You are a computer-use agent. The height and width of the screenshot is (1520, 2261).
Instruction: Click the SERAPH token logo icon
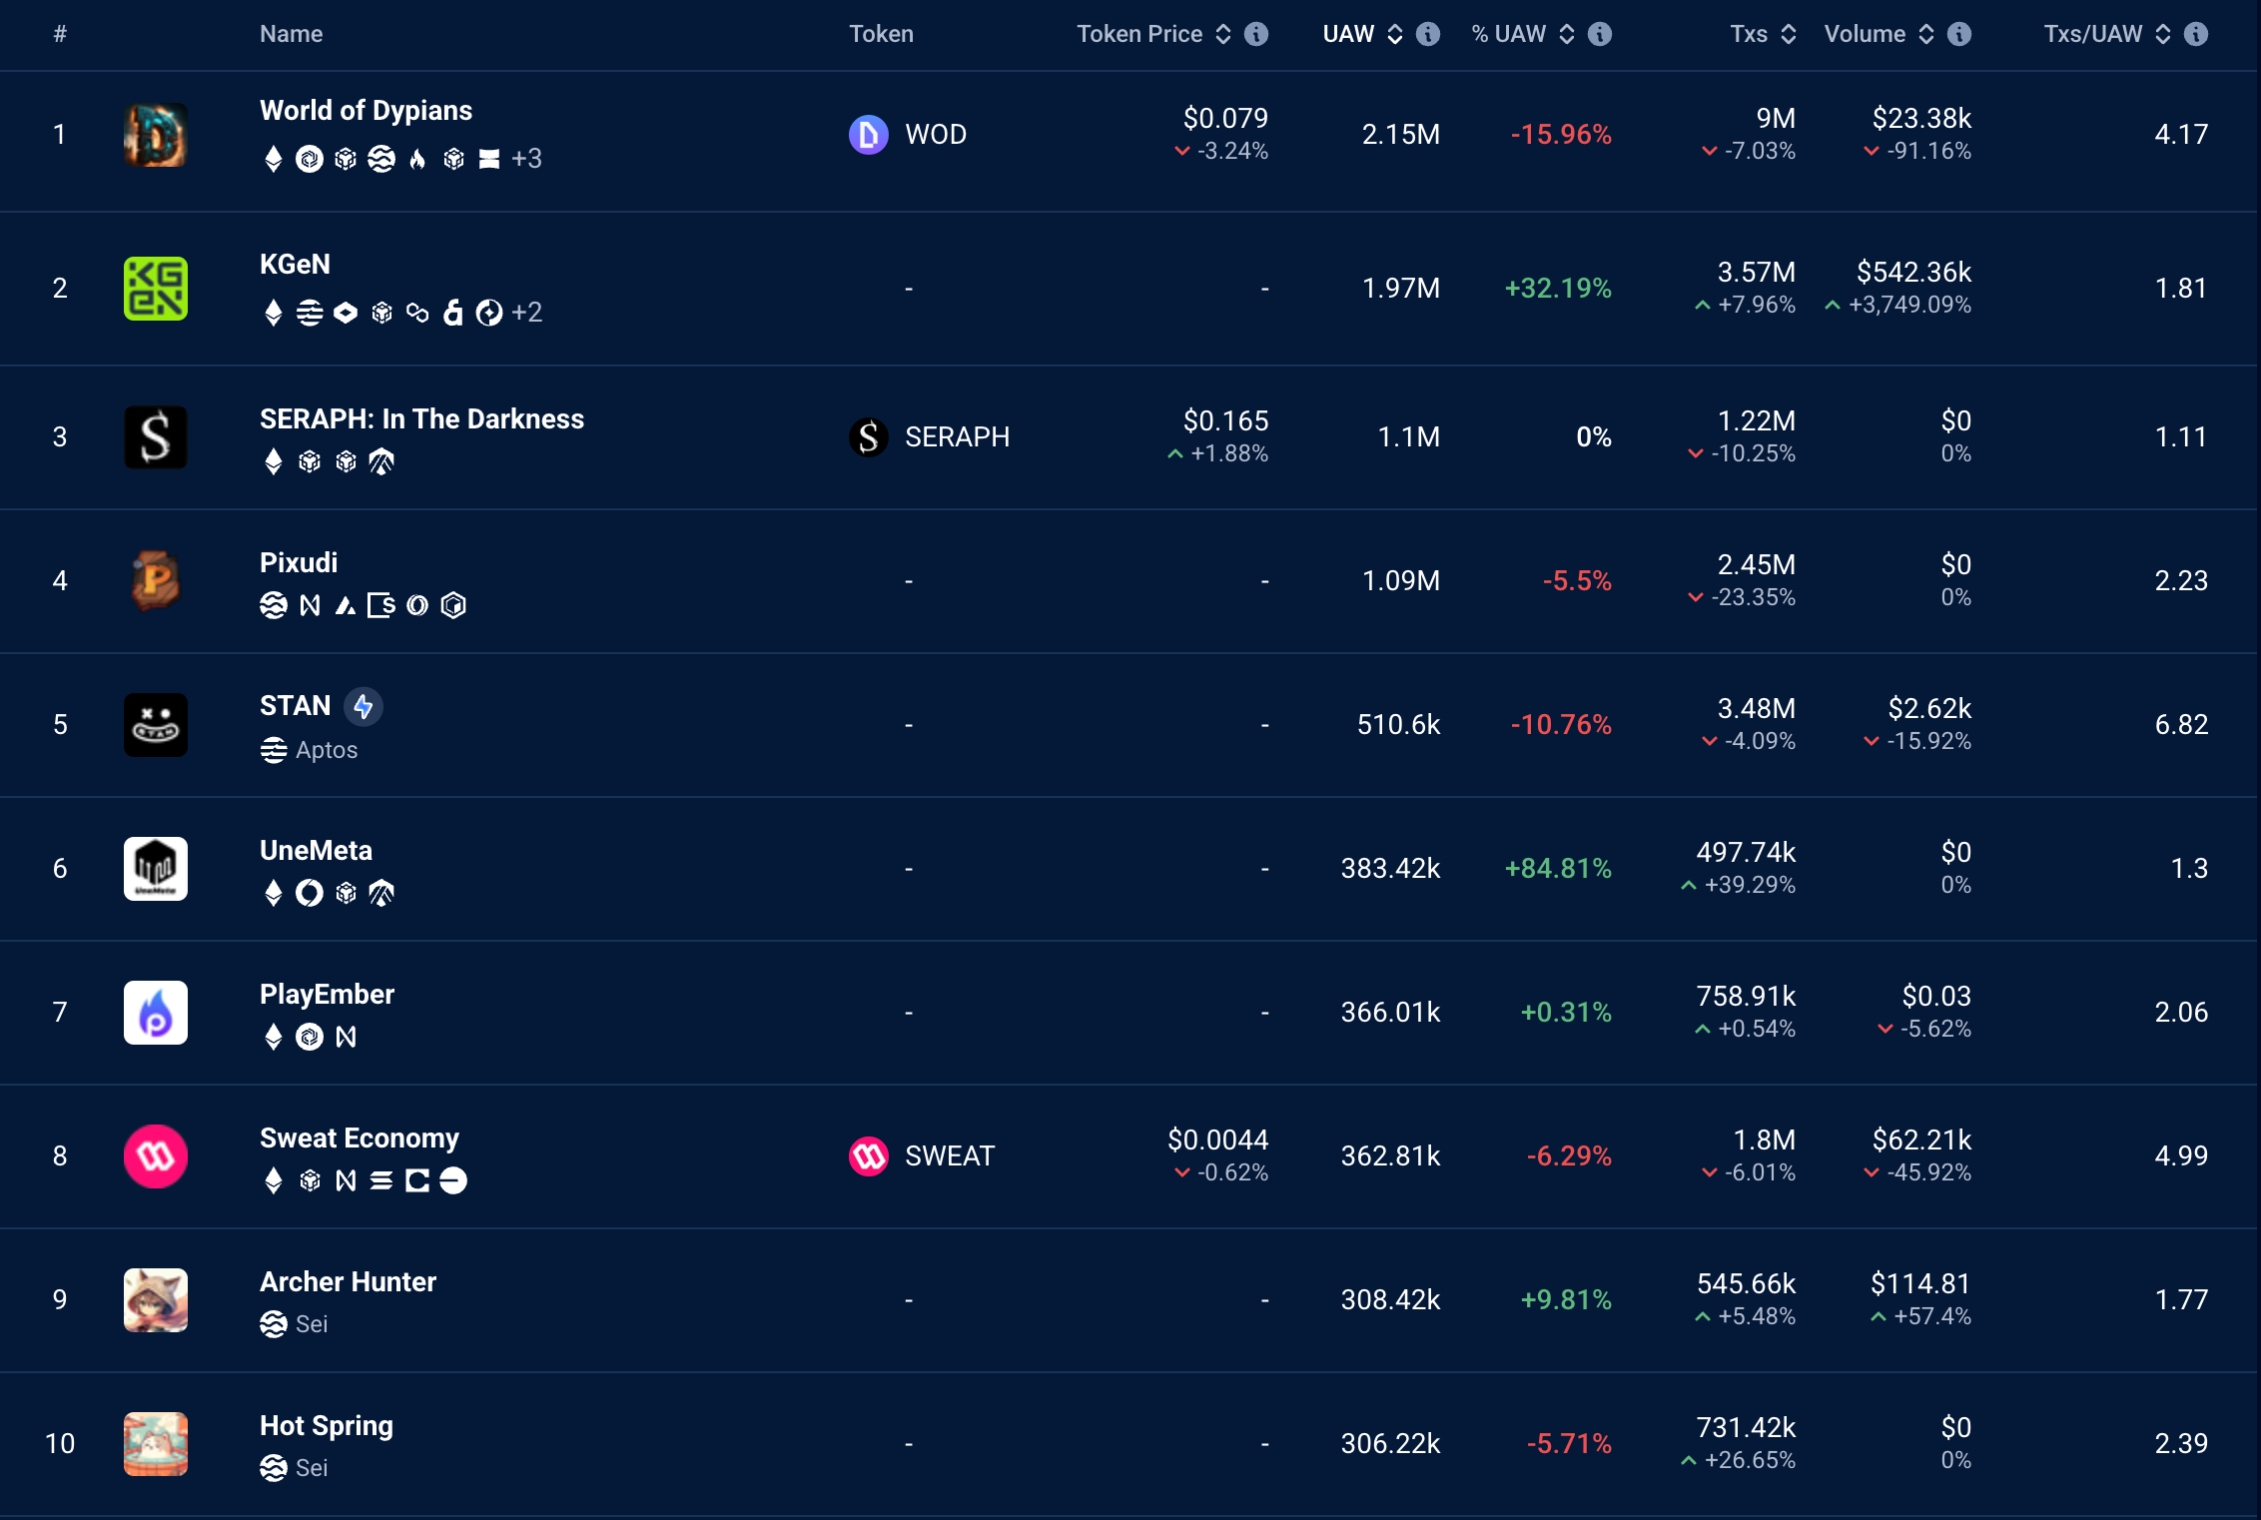pos(868,437)
